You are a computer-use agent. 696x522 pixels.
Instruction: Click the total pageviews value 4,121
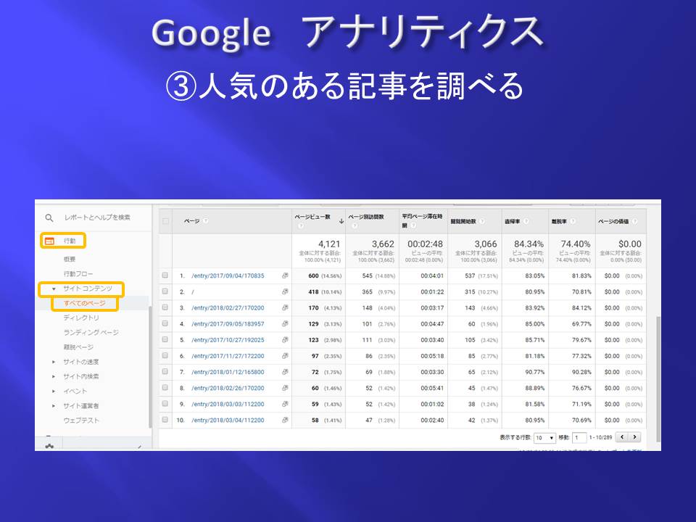point(329,244)
